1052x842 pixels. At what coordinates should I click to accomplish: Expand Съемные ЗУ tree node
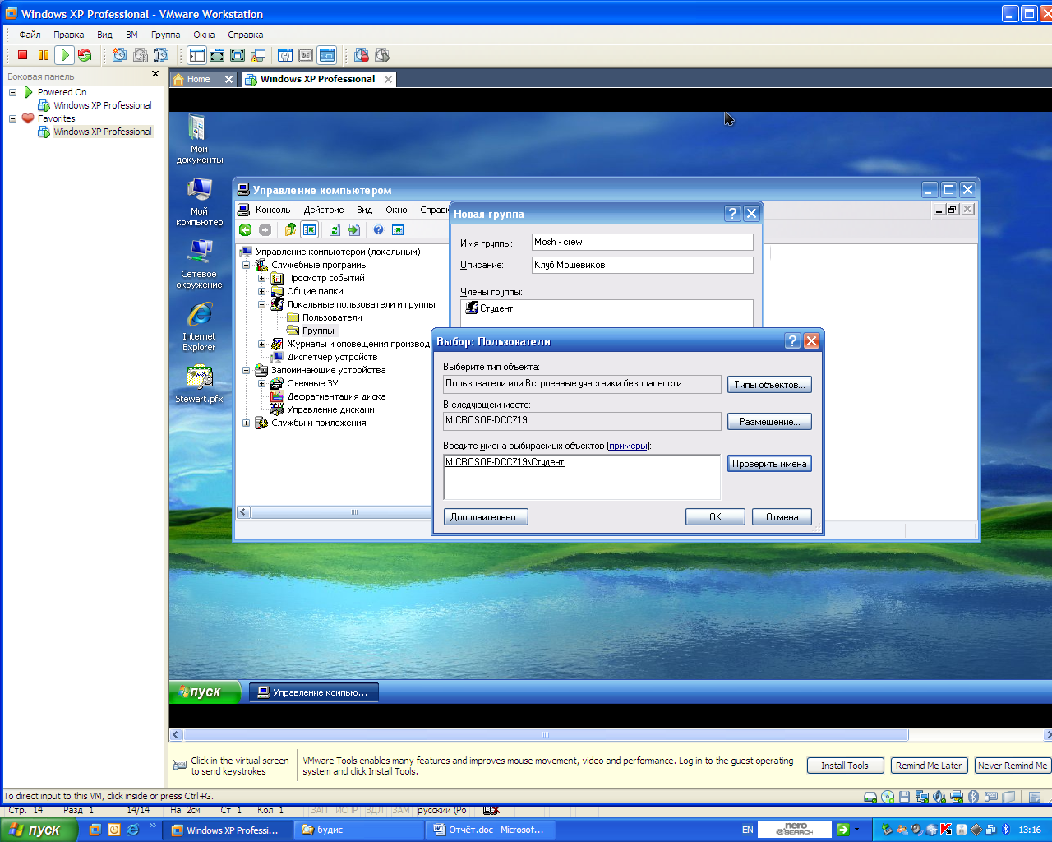pyautogui.click(x=261, y=384)
